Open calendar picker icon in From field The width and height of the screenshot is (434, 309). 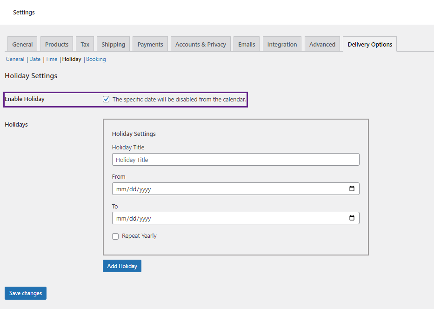352,188
